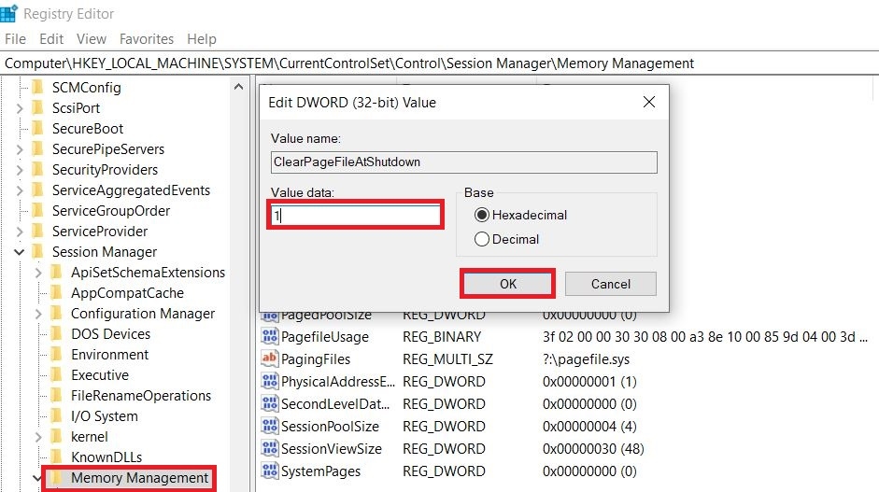
Task: Open the View menu
Action: tap(92, 39)
